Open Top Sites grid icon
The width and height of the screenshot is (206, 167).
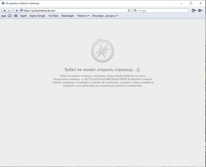click(16, 16)
